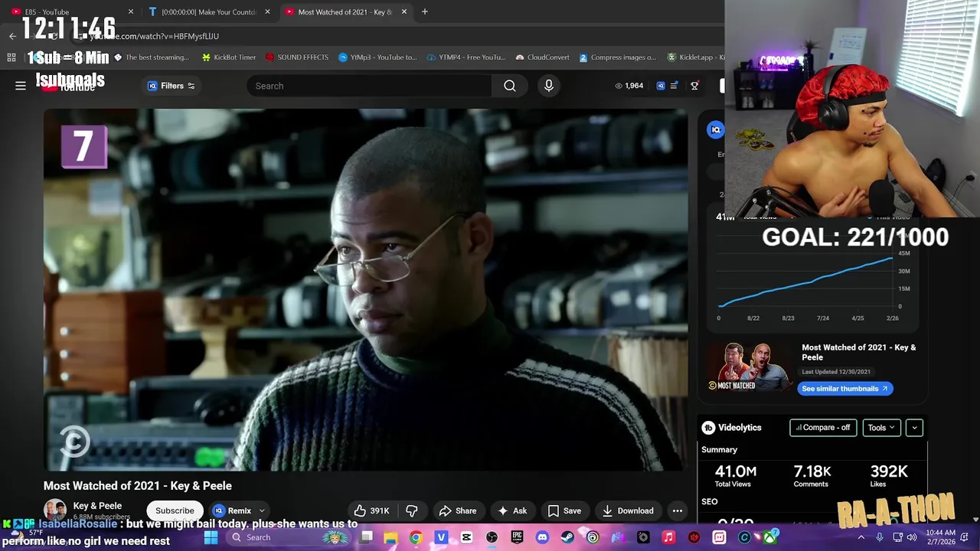Open SOUND EFFECTS bookmark
This screenshot has height=551, width=980.
(x=297, y=57)
